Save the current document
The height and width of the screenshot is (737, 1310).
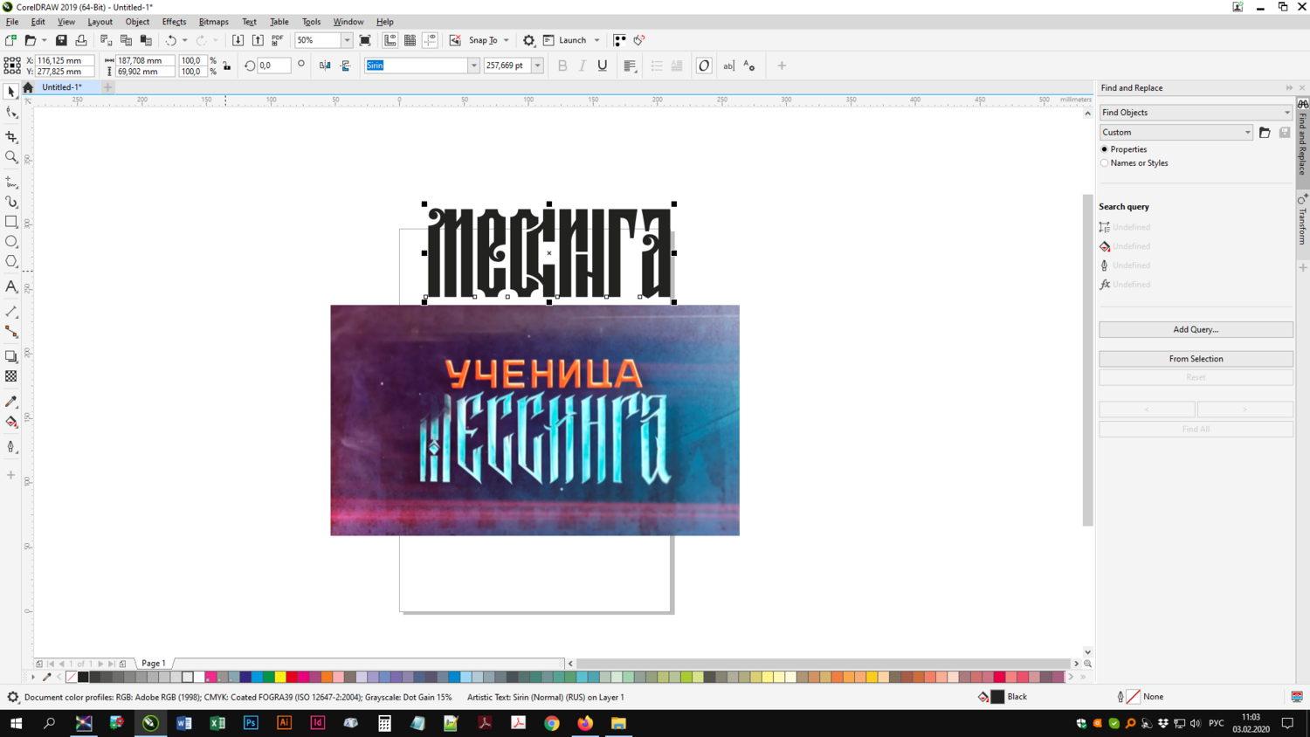coord(61,40)
